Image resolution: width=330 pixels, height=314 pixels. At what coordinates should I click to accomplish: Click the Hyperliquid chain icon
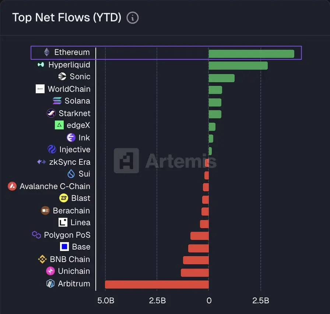pos(41,64)
